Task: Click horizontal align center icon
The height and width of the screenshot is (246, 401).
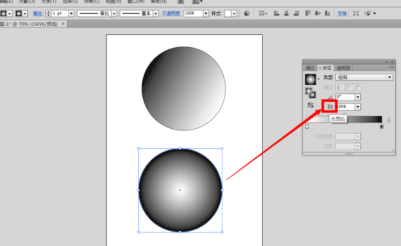Action: tap(287, 14)
